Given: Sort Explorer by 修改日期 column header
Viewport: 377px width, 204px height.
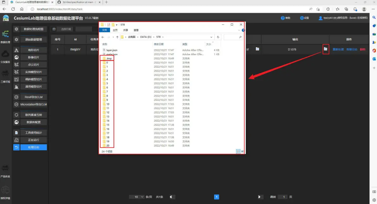Looking at the screenshot, I should coord(159,44).
